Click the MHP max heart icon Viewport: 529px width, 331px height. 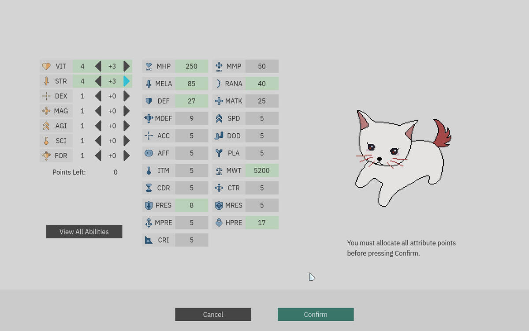point(149,66)
